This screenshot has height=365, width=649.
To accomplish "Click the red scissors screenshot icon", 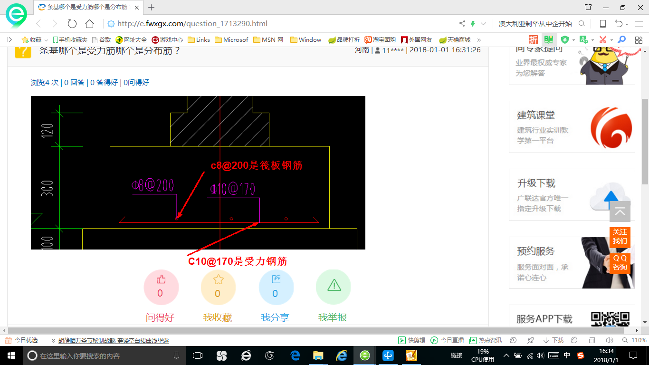I will coord(603,39).
